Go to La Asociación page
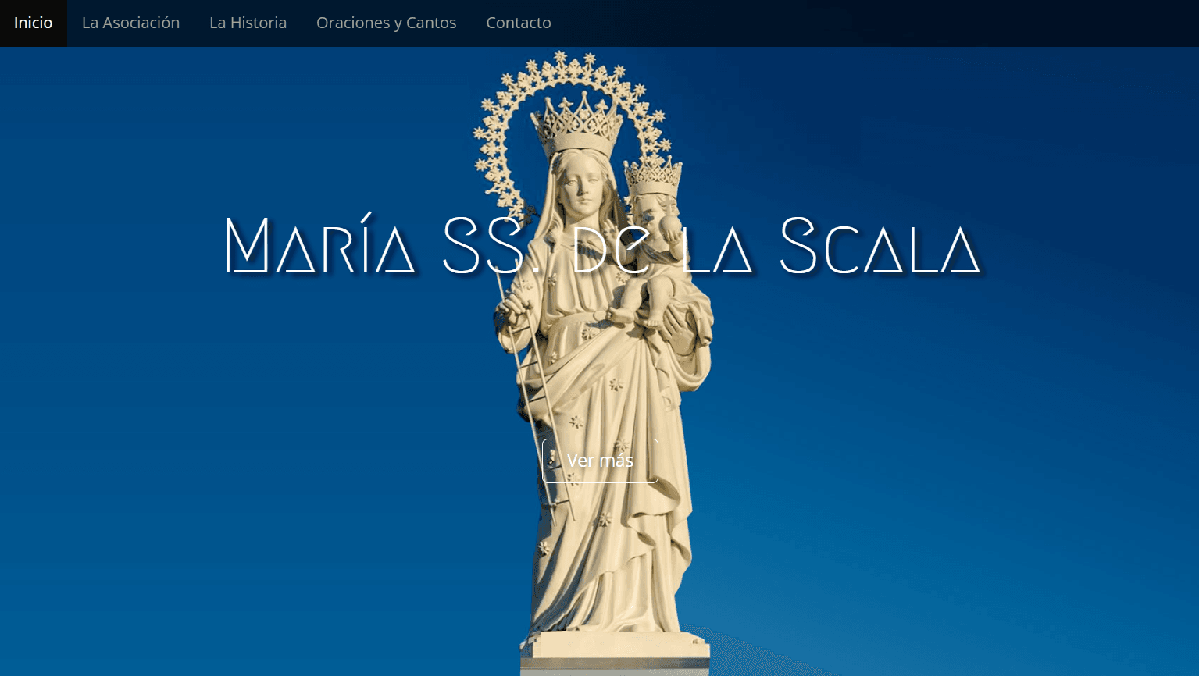This screenshot has width=1199, height=676. (130, 23)
